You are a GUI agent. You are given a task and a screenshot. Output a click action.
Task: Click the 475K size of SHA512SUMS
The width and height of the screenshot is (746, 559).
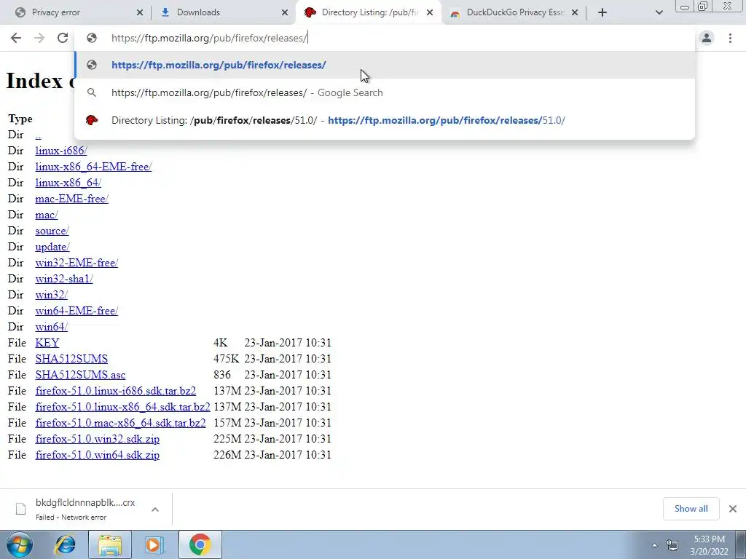pos(227,359)
